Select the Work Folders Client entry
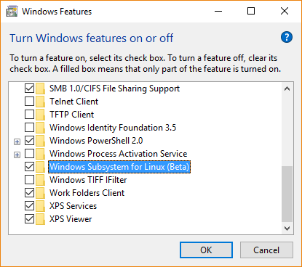 87,193
